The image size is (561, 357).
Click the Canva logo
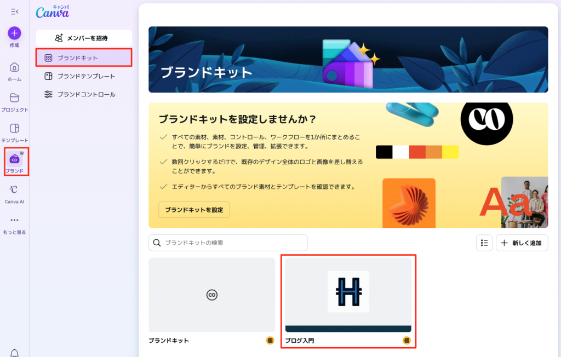coord(53,13)
